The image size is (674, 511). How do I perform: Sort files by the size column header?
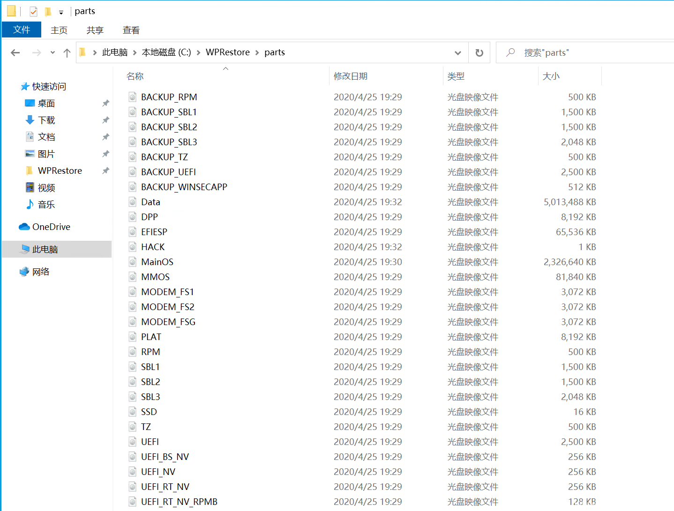point(551,76)
